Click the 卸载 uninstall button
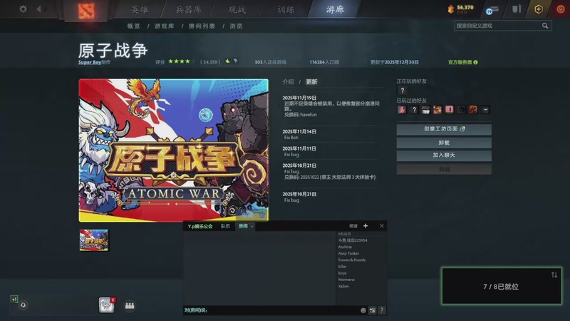 tap(444, 143)
